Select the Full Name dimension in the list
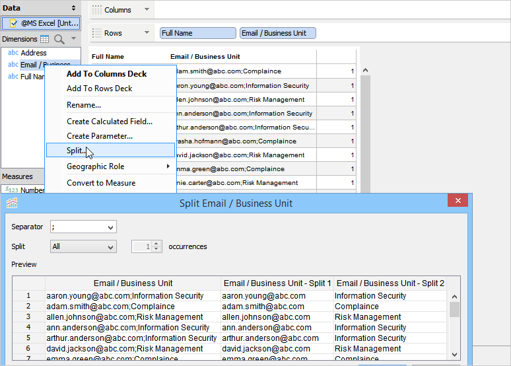511x366 pixels. click(x=32, y=77)
